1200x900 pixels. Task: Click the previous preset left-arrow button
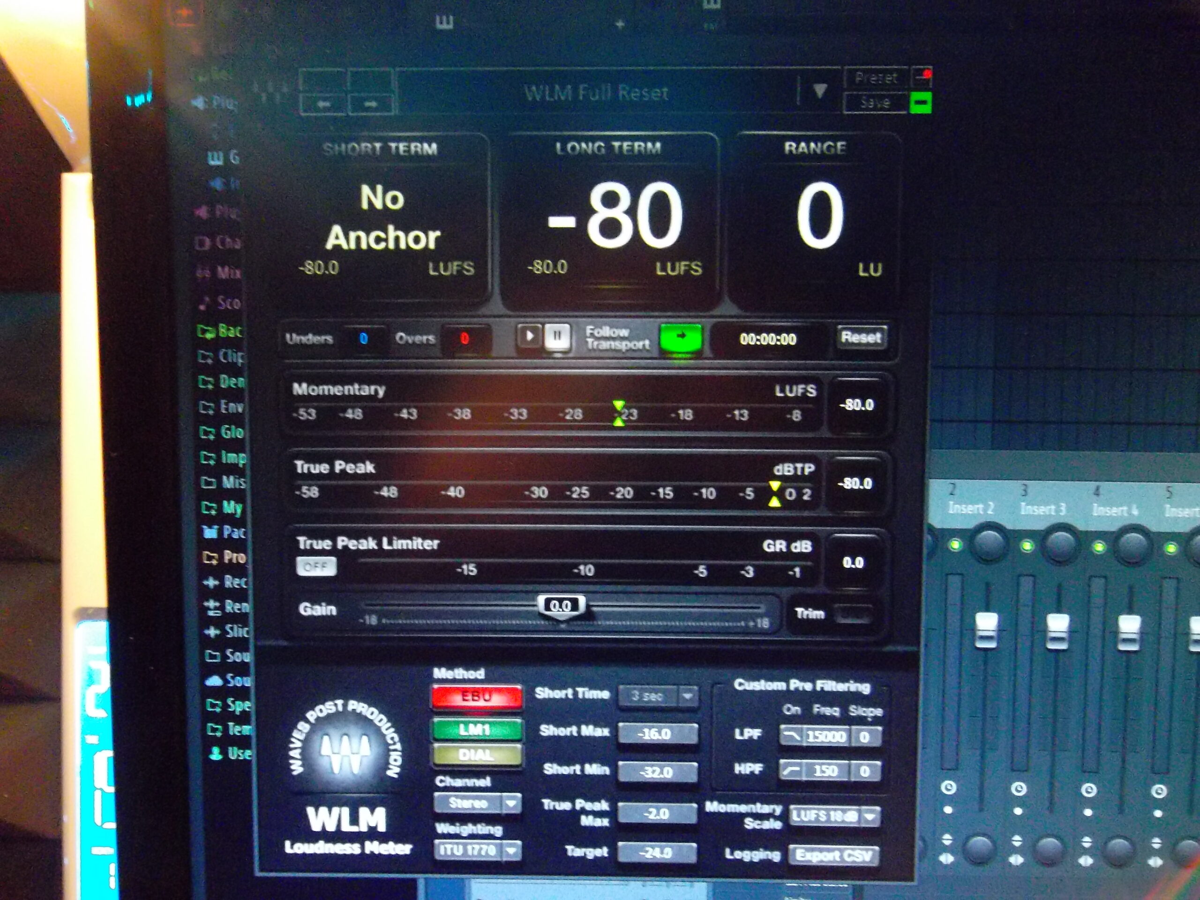pyautogui.click(x=323, y=104)
